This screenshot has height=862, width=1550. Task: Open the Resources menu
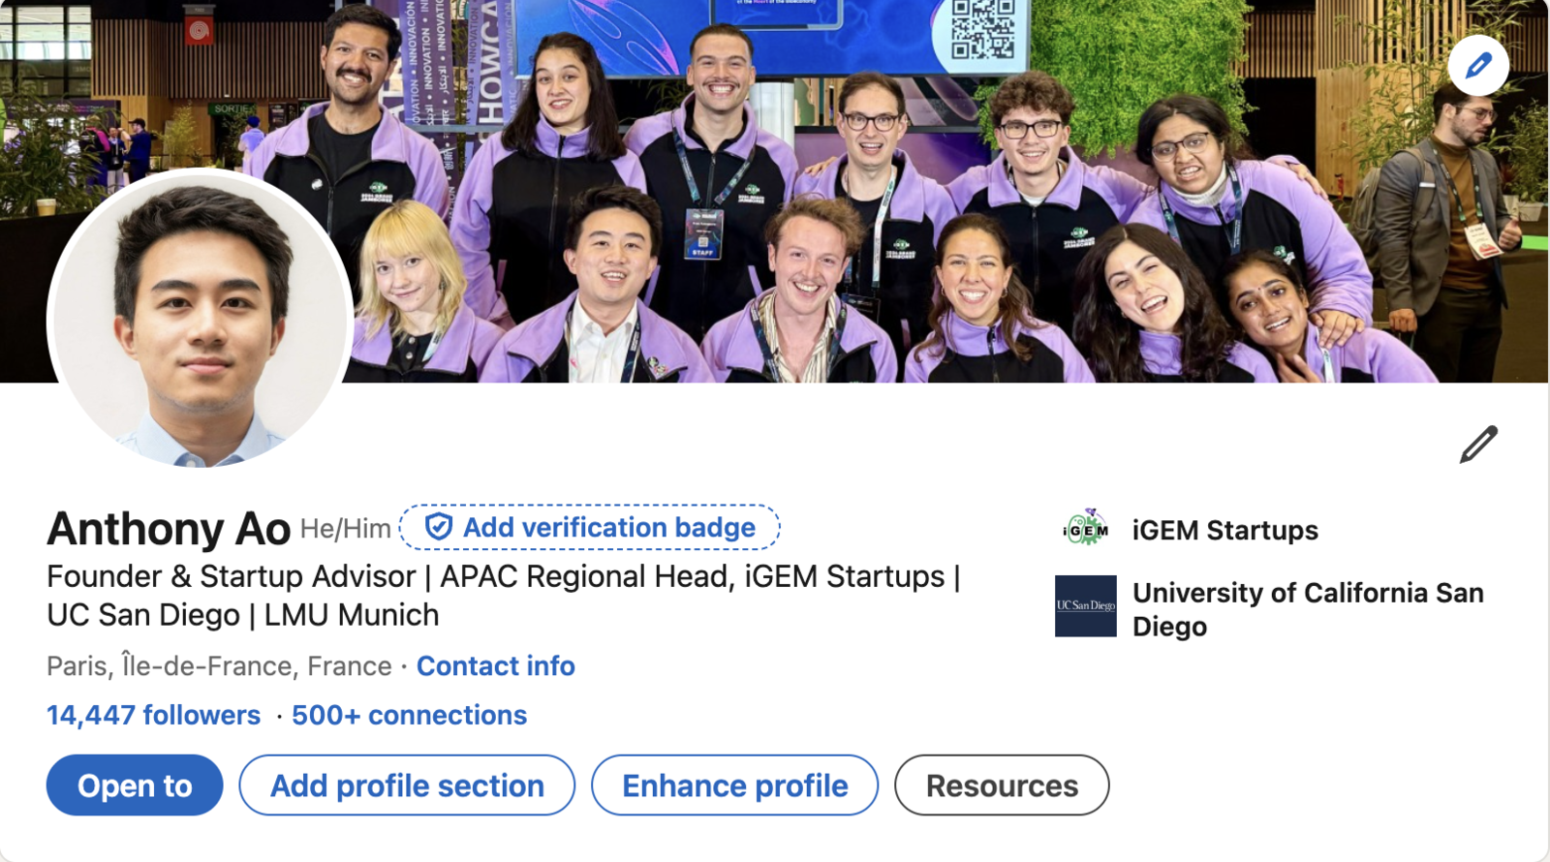pyautogui.click(x=1002, y=785)
